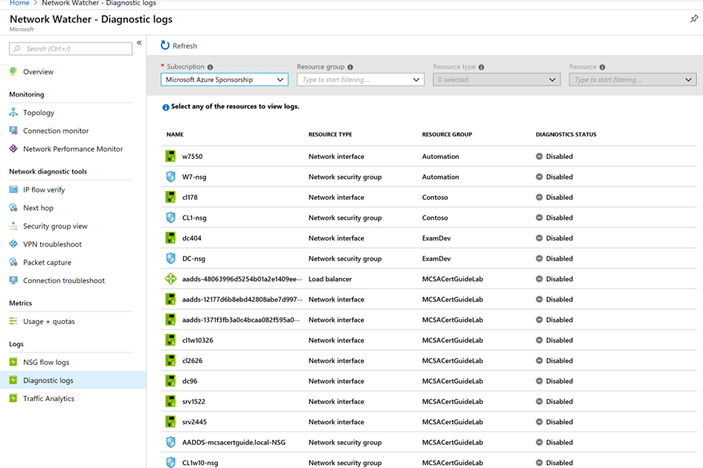Click Load balancer resource type cell

(x=330, y=279)
